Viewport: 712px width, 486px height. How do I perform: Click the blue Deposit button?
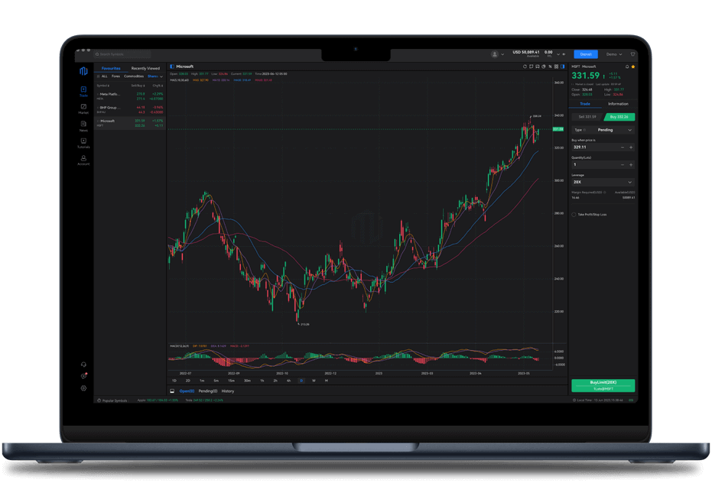(x=586, y=54)
